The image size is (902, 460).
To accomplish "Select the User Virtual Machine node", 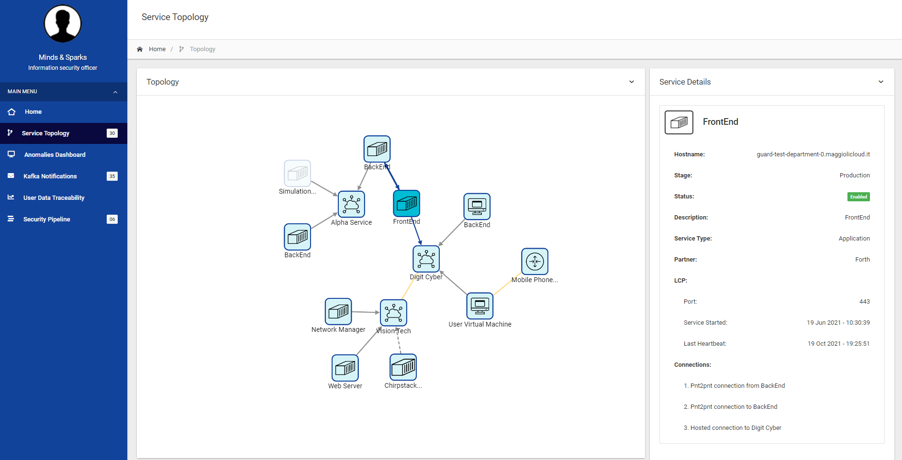I will tap(480, 306).
